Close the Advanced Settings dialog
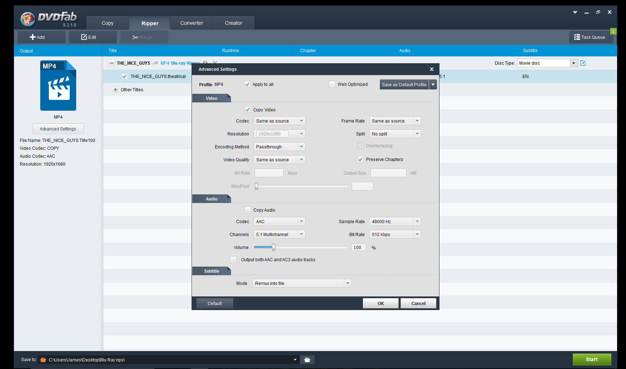This screenshot has height=369, width=626. click(432, 69)
